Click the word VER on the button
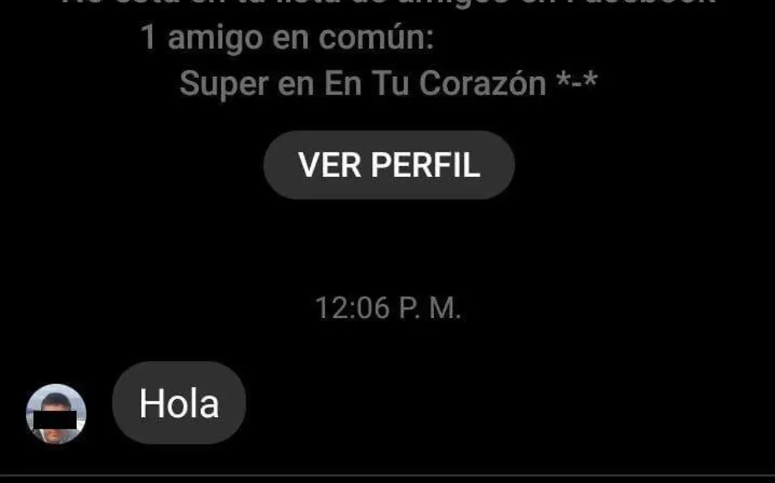This screenshot has height=483, width=775. pyautogui.click(x=331, y=165)
